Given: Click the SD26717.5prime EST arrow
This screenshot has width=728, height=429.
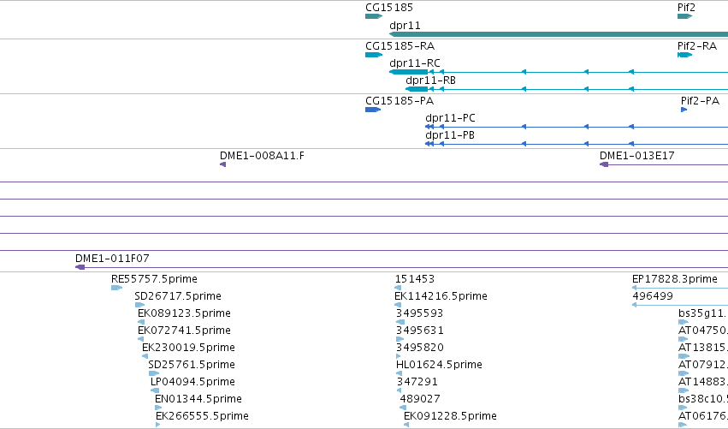Looking at the screenshot, I should [x=139, y=305].
